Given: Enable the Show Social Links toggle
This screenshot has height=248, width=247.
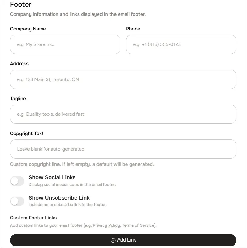Looking at the screenshot, I should (17, 181).
